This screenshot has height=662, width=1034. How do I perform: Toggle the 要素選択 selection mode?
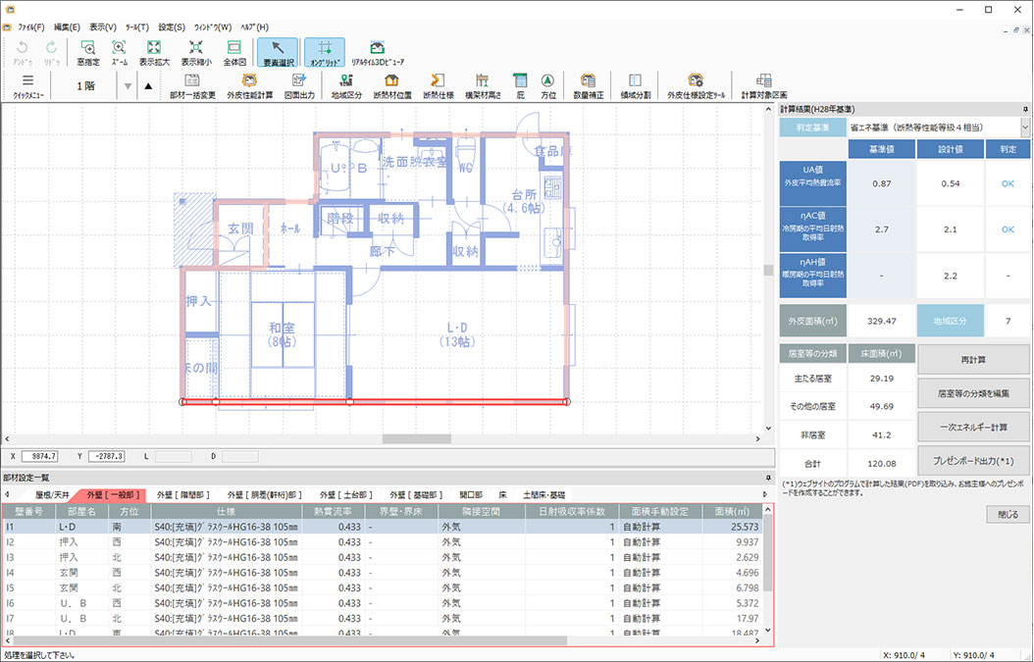tap(279, 52)
